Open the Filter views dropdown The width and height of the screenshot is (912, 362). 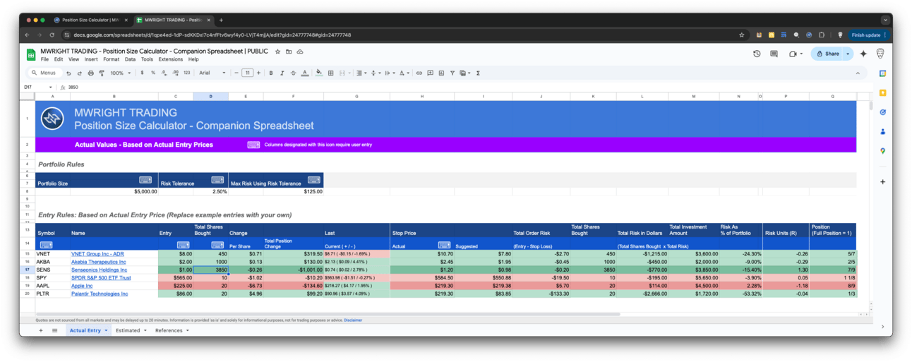click(464, 73)
